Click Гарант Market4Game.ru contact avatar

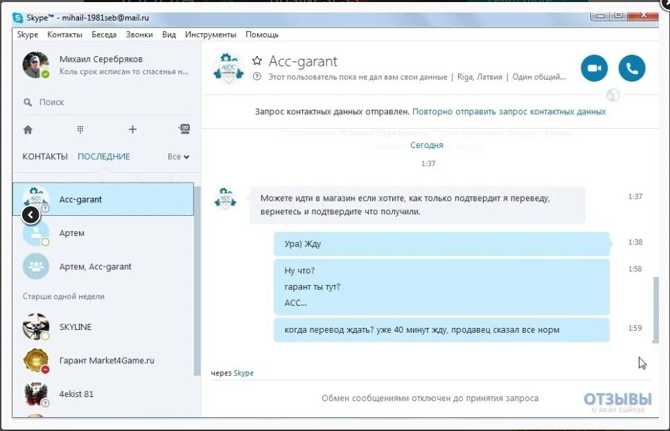(x=36, y=360)
